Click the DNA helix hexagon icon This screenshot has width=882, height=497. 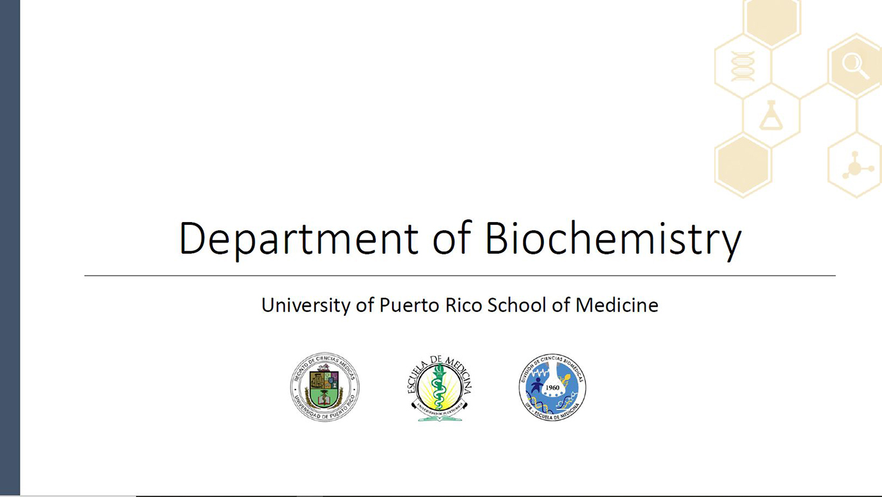pyautogui.click(x=743, y=67)
